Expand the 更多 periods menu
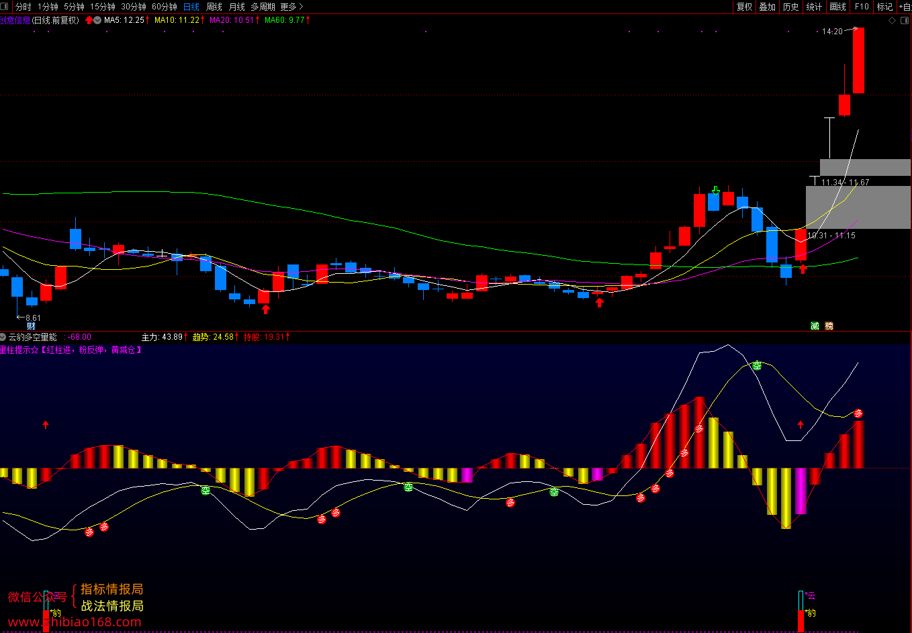The height and width of the screenshot is (633, 912). coord(291,7)
